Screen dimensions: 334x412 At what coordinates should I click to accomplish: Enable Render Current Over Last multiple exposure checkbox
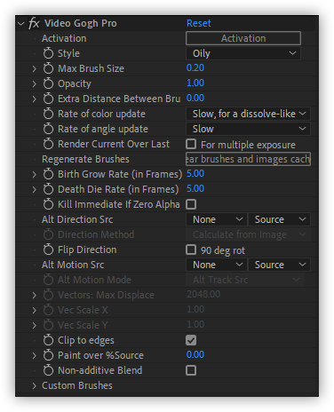191,144
